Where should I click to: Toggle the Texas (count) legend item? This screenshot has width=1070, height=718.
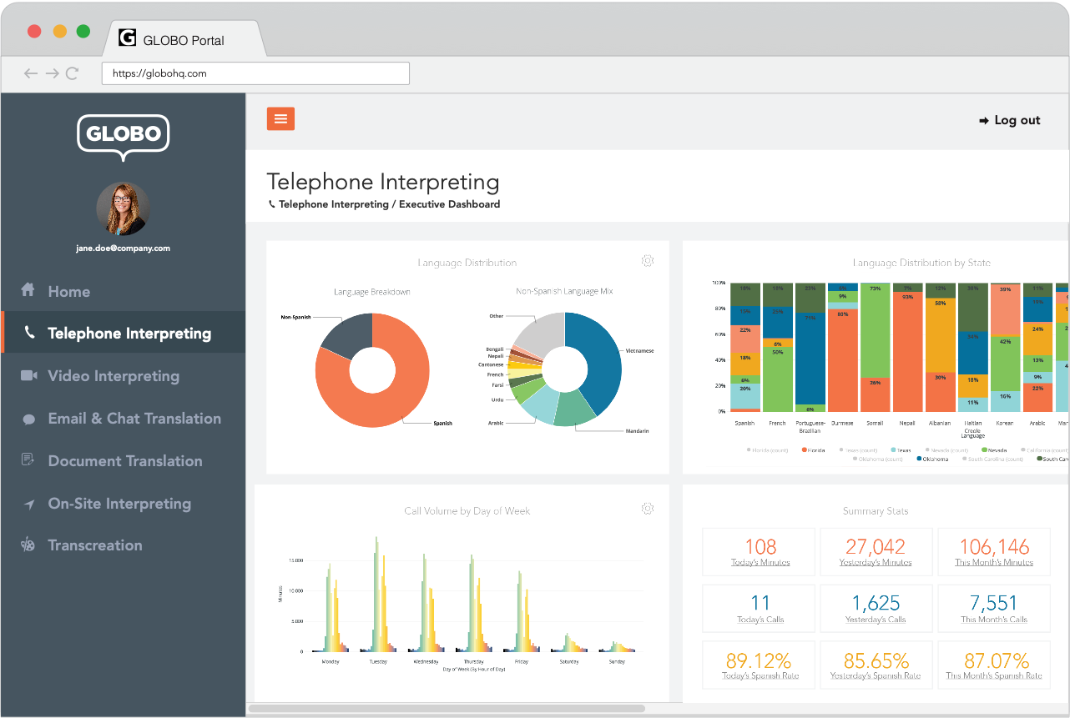(858, 450)
